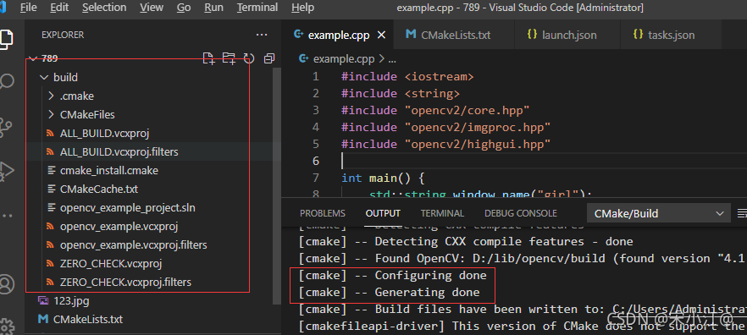Viewport: 747px width, 335px height.
Task: Open Run and Debug view
Action: (x=6, y=170)
